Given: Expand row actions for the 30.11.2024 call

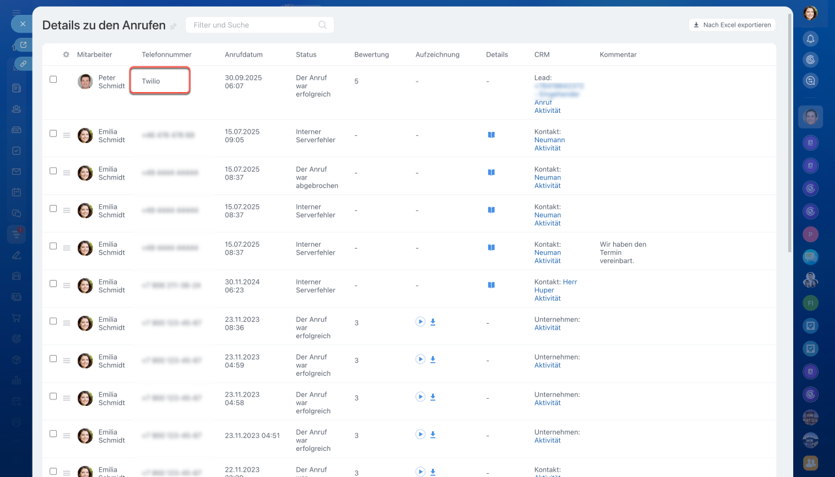Looking at the screenshot, I should coord(66,286).
